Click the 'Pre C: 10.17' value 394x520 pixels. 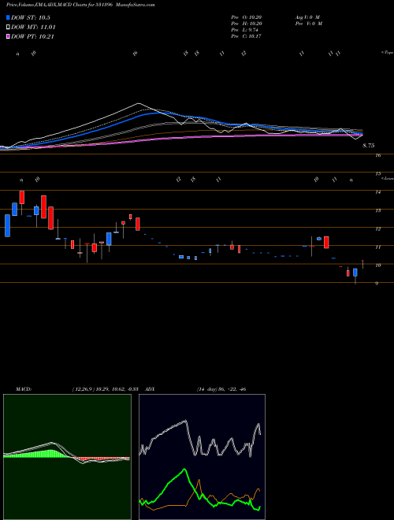click(x=247, y=36)
